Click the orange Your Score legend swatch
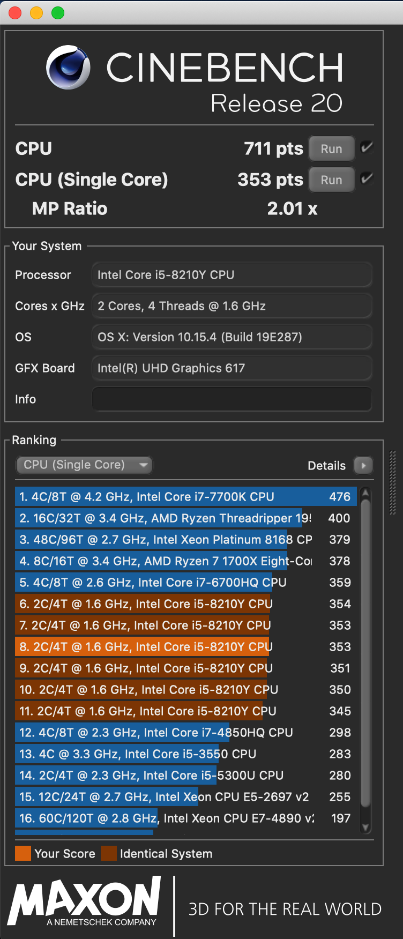This screenshot has height=939, width=403. pyautogui.click(x=23, y=853)
